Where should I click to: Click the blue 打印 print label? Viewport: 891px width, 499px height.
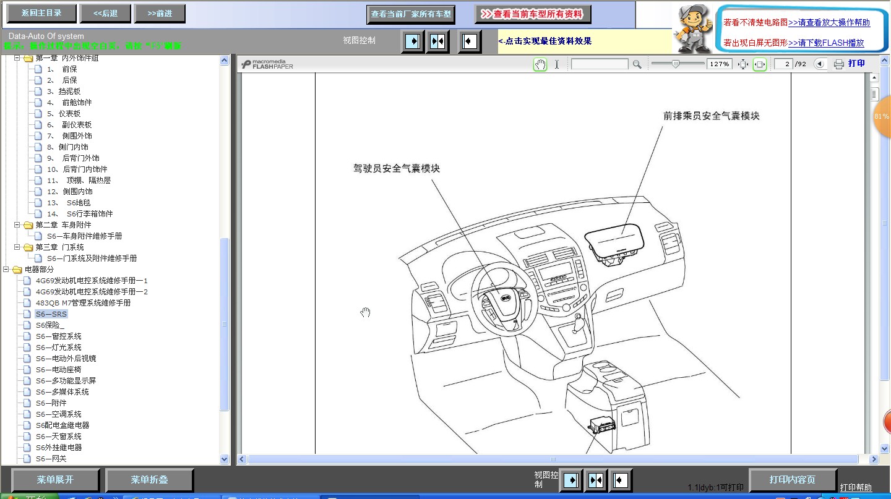click(857, 64)
